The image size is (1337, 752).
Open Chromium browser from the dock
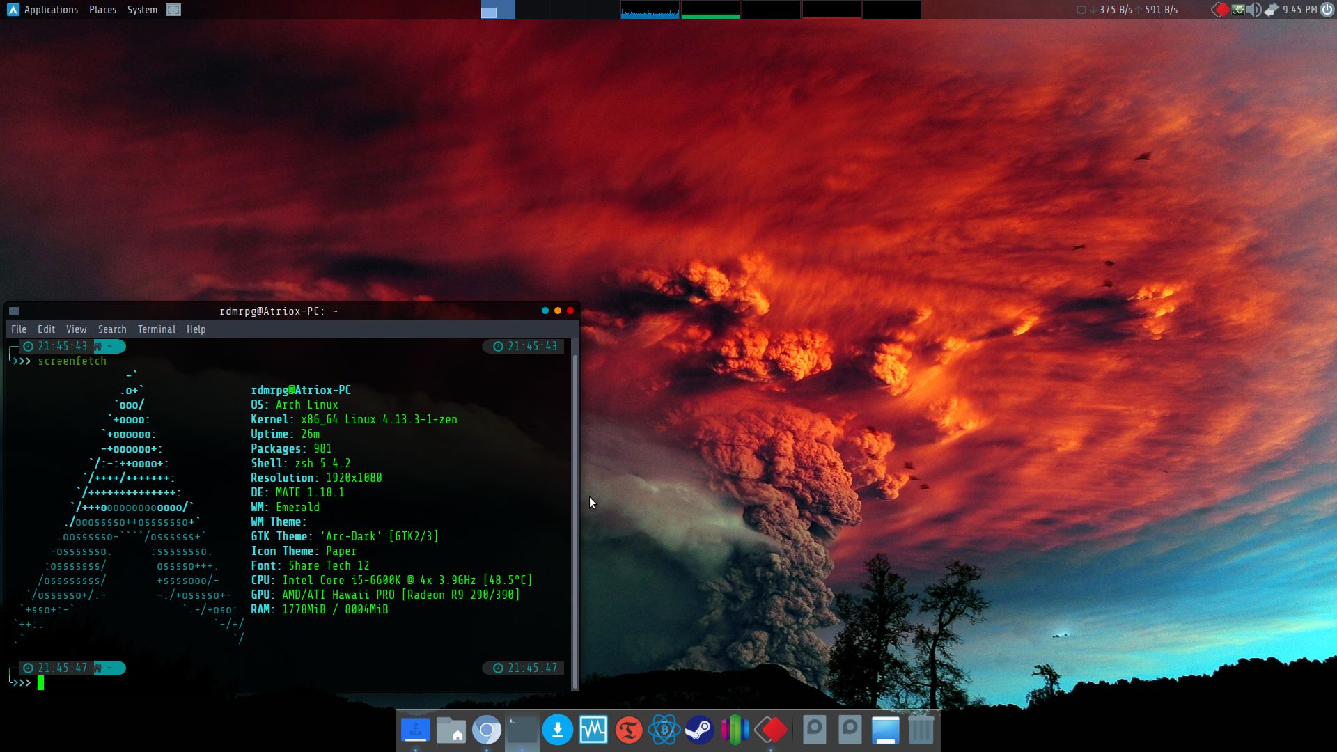point(485,730)
